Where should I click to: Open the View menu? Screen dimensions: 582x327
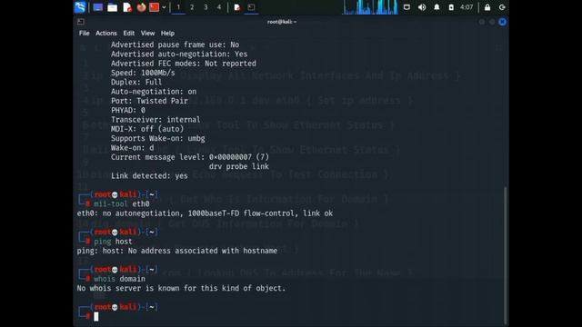click(x=147, y=33)
